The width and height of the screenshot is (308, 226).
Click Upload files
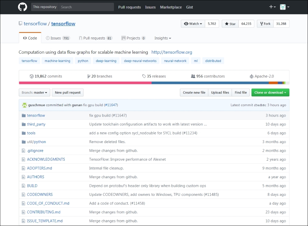(x=220, y=92)
